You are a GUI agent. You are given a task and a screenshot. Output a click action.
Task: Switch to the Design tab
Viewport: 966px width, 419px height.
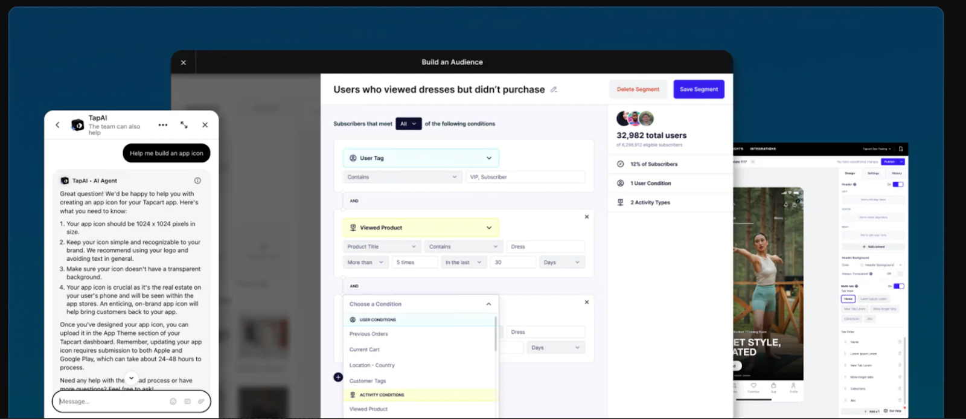coord(850,173)
